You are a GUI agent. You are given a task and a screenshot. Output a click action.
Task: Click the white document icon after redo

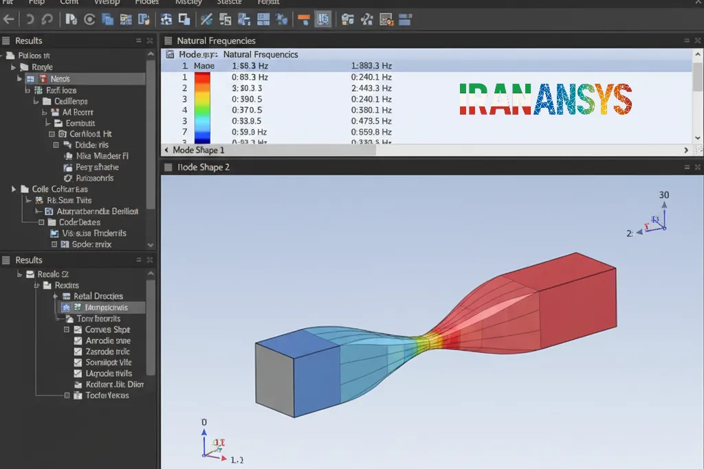pos(71,19)
